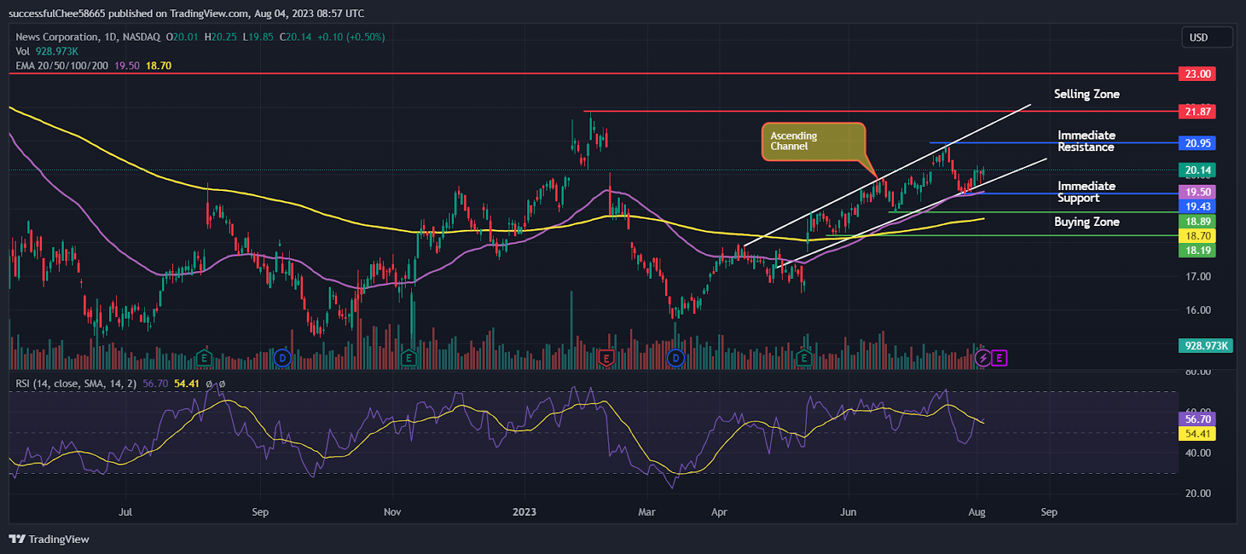Click the Selling Zone text label
This screenshot has height=554, width=1246.
(x=1086, y=94)
